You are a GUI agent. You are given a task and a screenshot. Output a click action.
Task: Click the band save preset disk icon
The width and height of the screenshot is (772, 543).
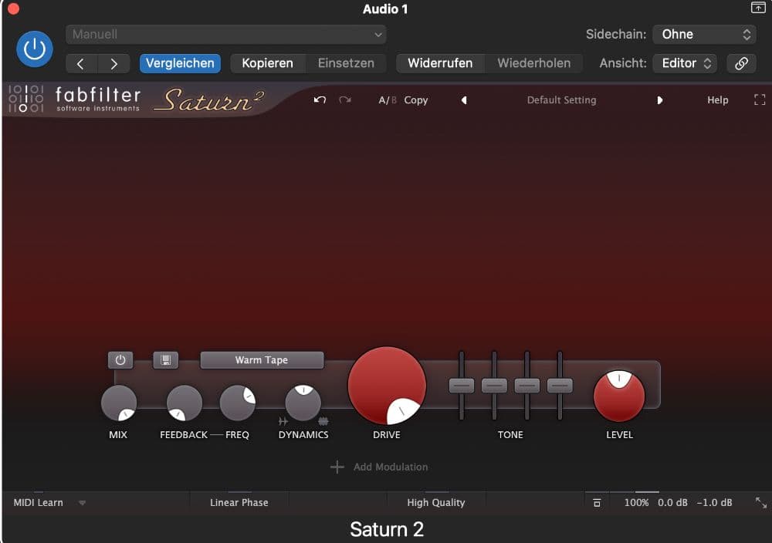coord(165,360)
